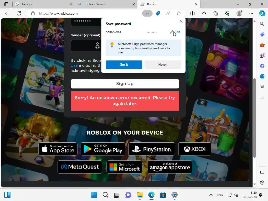Click the scrollbar up arrow

click(x=254, y=21)
